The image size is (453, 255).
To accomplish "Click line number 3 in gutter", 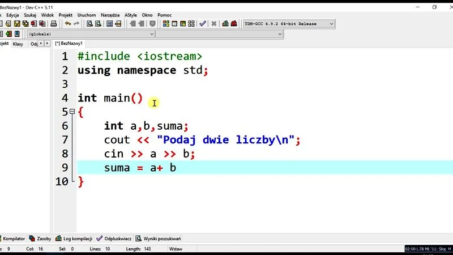I will (65, 84).
